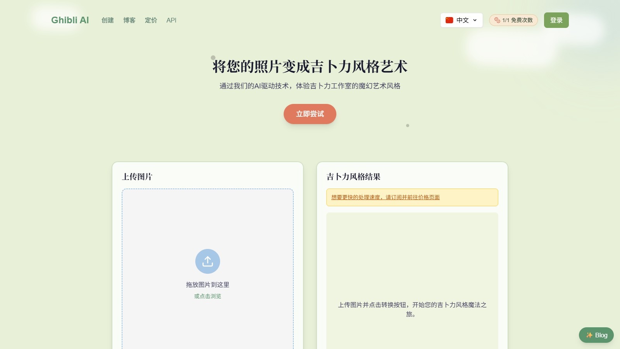620x349 pixels.
Task: Open the 定价 page link
Action: click(151, 20)
